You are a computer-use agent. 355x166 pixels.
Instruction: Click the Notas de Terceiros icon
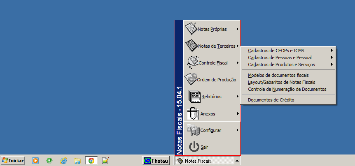coord(191,45)
